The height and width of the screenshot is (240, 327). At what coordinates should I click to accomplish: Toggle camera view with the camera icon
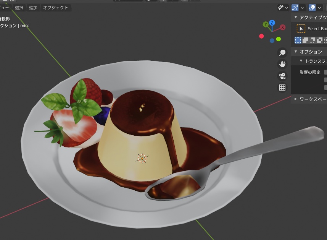tap(282, 76)
